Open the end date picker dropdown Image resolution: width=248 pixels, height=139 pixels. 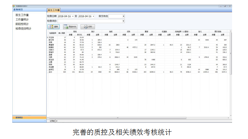click(93, 16)
